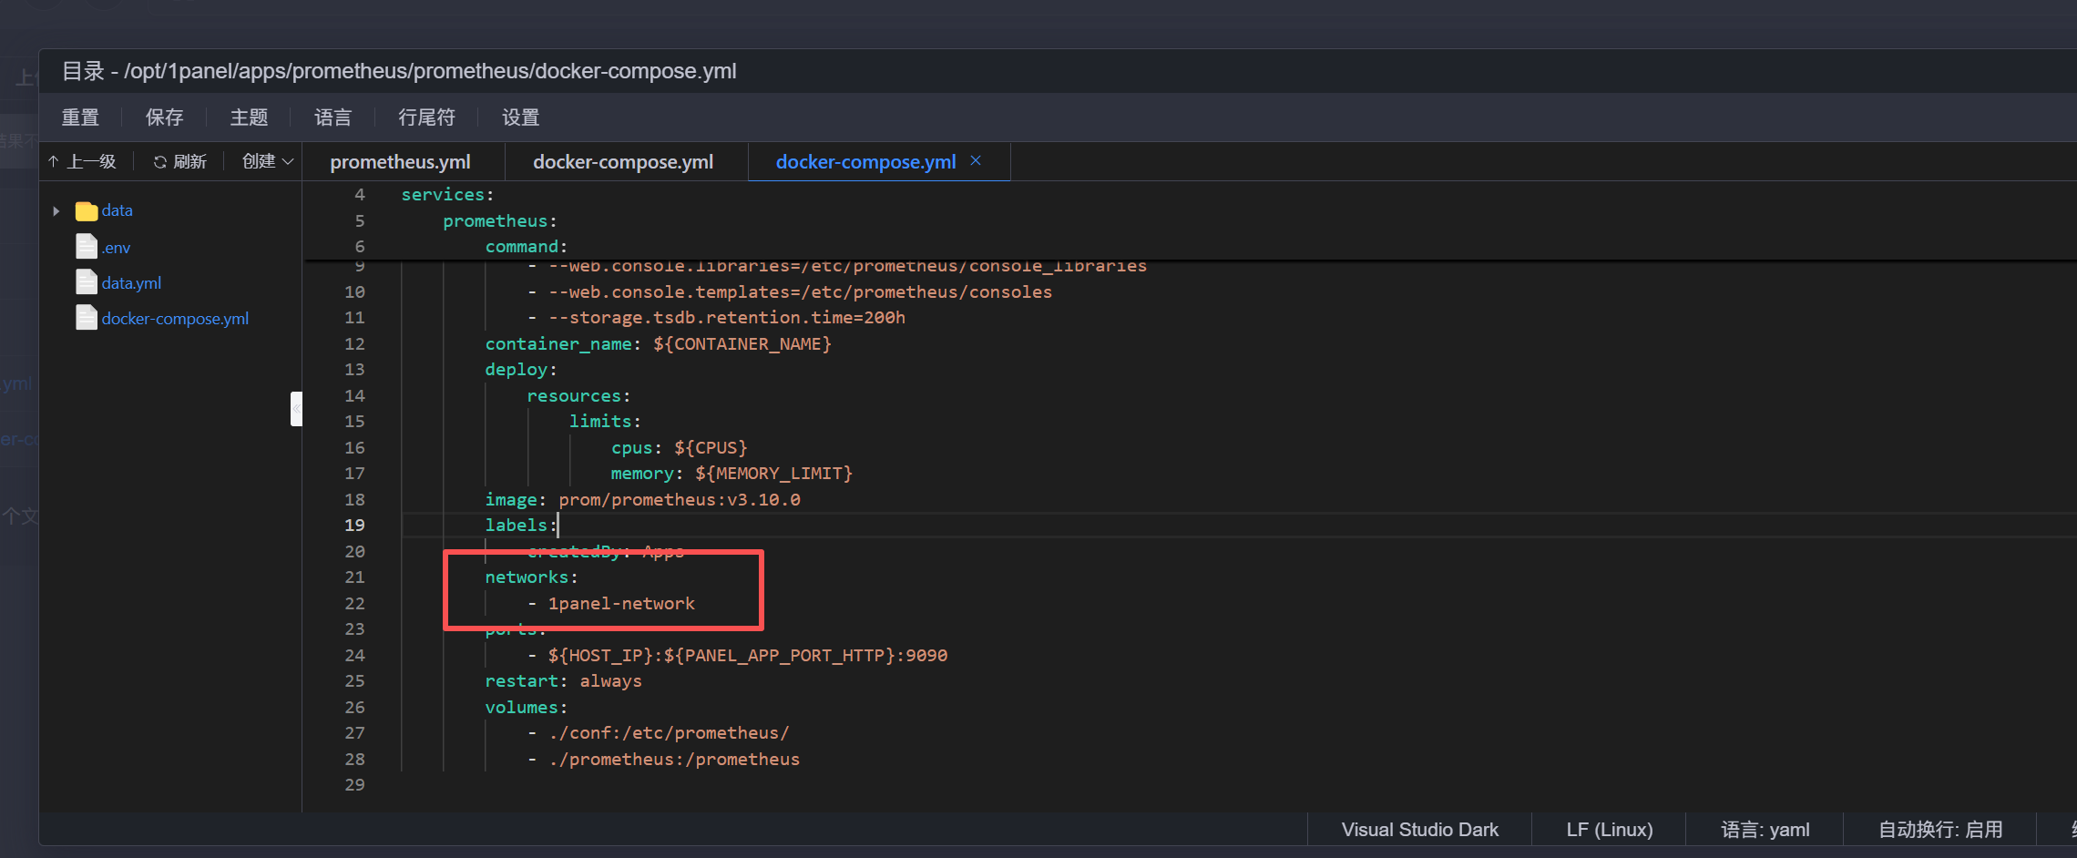Switch to the first docker-compose.yml tab
This screenshot has width=2077, height=858.
(x=623, y=162)
